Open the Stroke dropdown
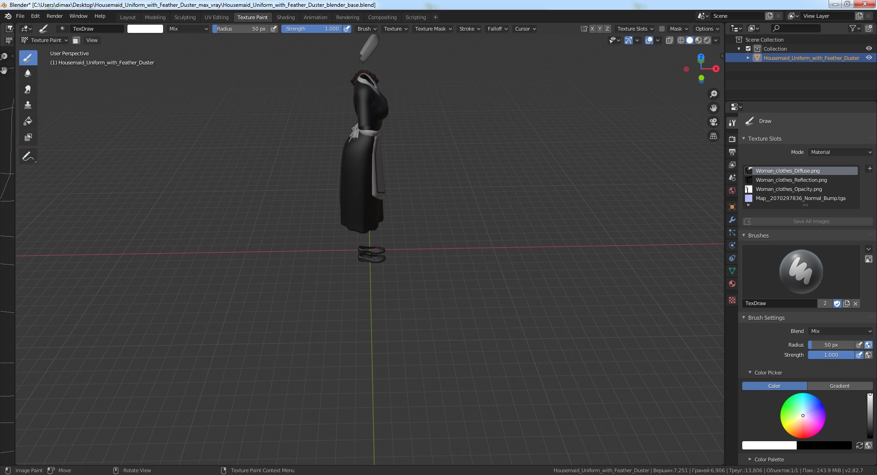Screen dimensions: 877x475 pyautogui.click(x=470, y=29)
